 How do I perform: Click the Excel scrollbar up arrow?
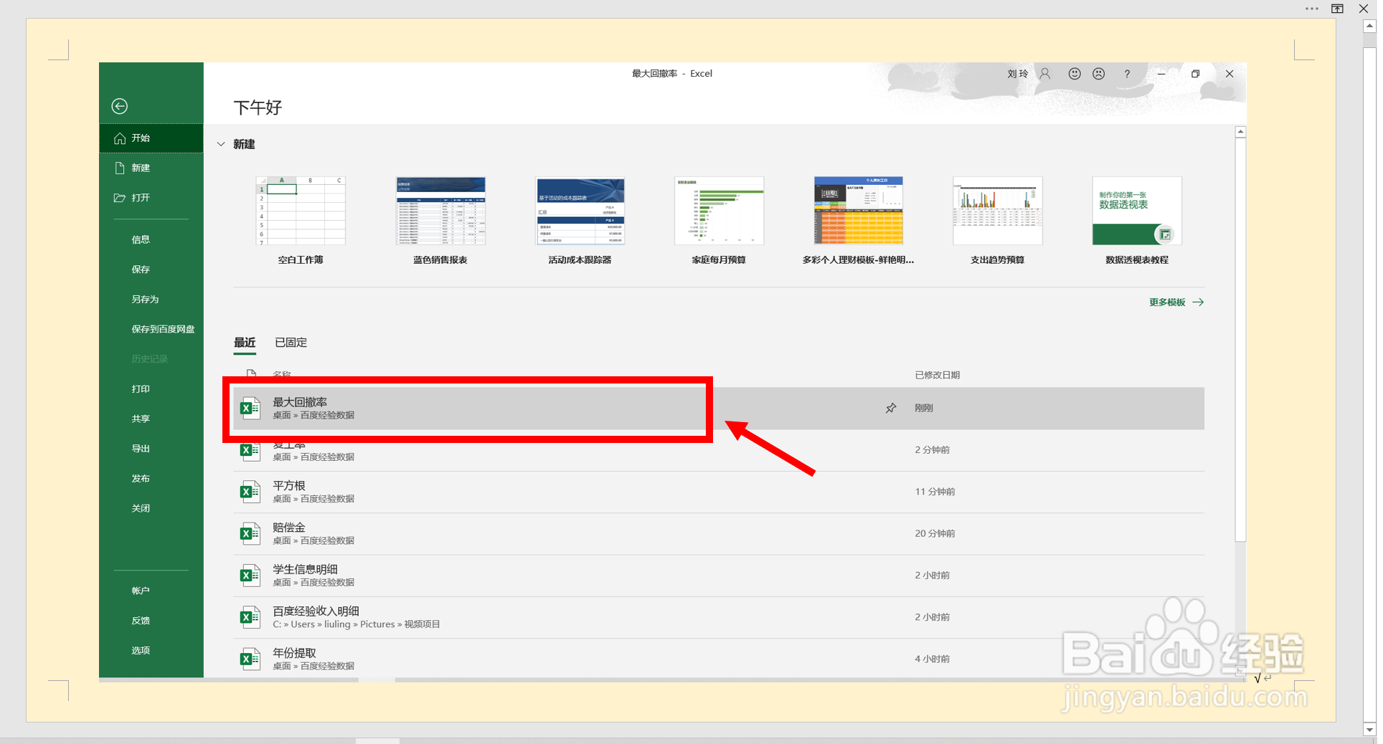coord(1240,132)
